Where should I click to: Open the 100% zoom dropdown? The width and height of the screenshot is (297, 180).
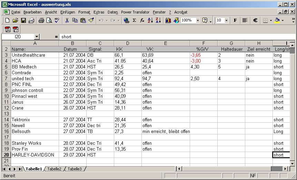click(198, 20)
